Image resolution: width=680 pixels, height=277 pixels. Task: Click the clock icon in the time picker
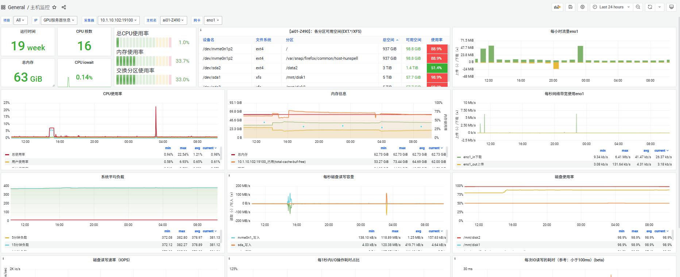point(595,7)
